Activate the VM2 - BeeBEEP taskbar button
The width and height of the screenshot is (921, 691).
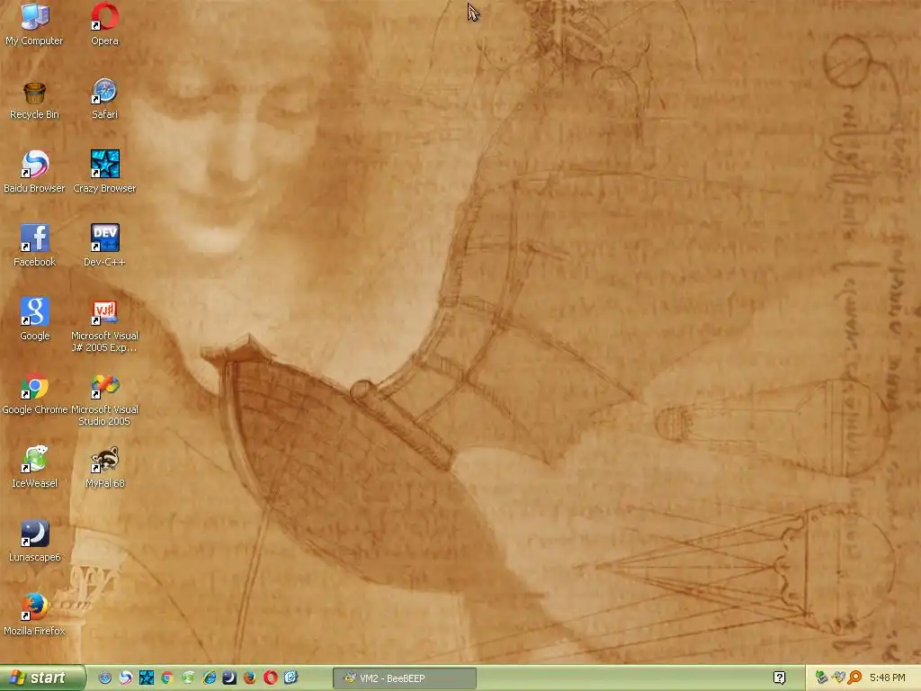[x=405, y=678]
